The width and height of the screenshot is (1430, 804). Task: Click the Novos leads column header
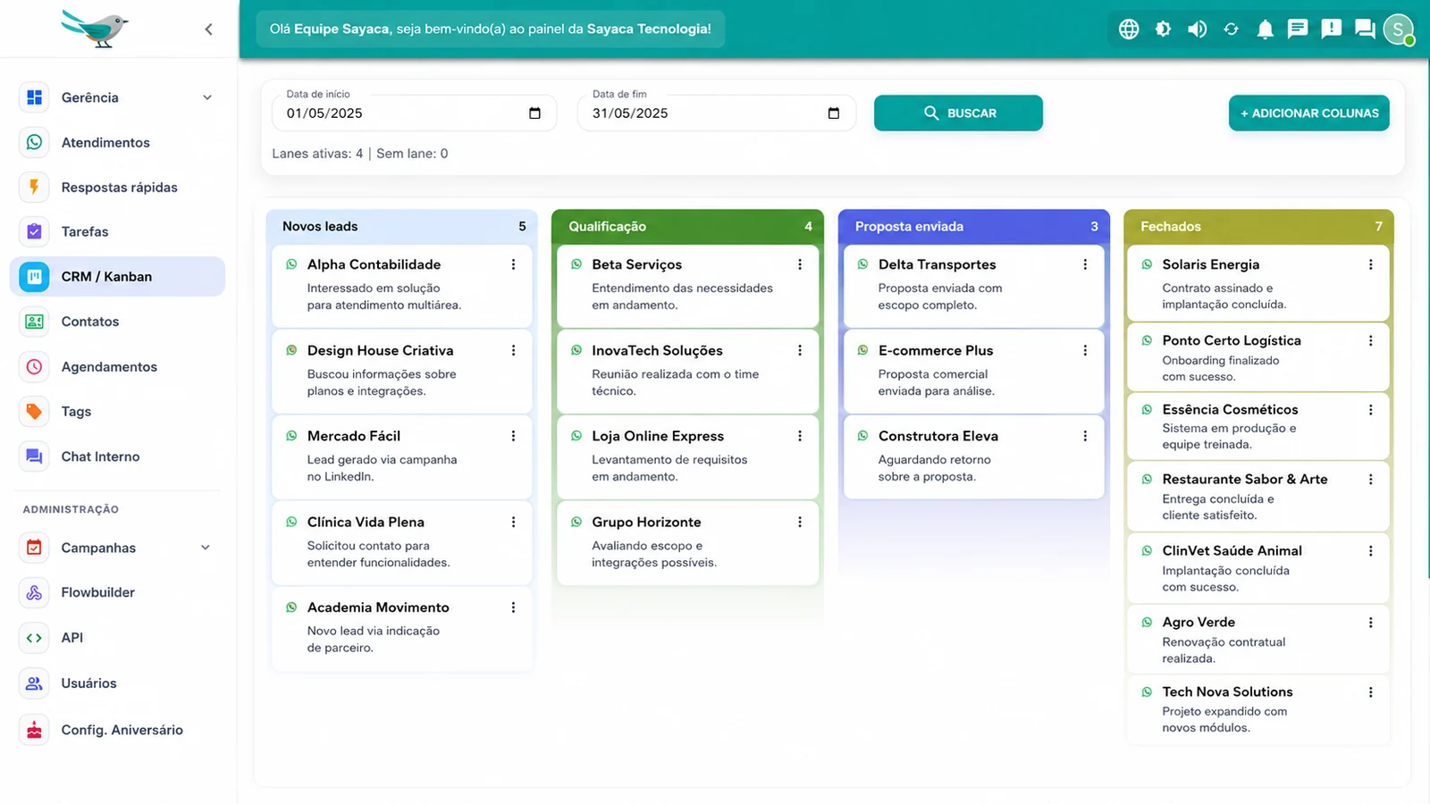point(402,227)
